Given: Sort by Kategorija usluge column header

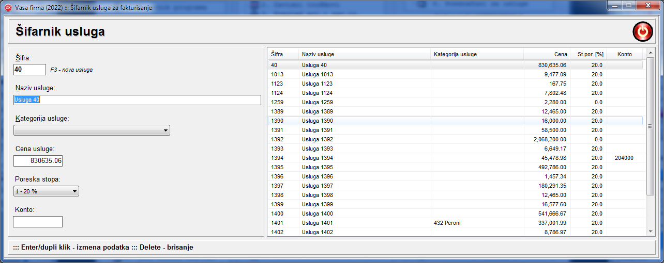Looking at the screenshot, I should click(477, 54).
